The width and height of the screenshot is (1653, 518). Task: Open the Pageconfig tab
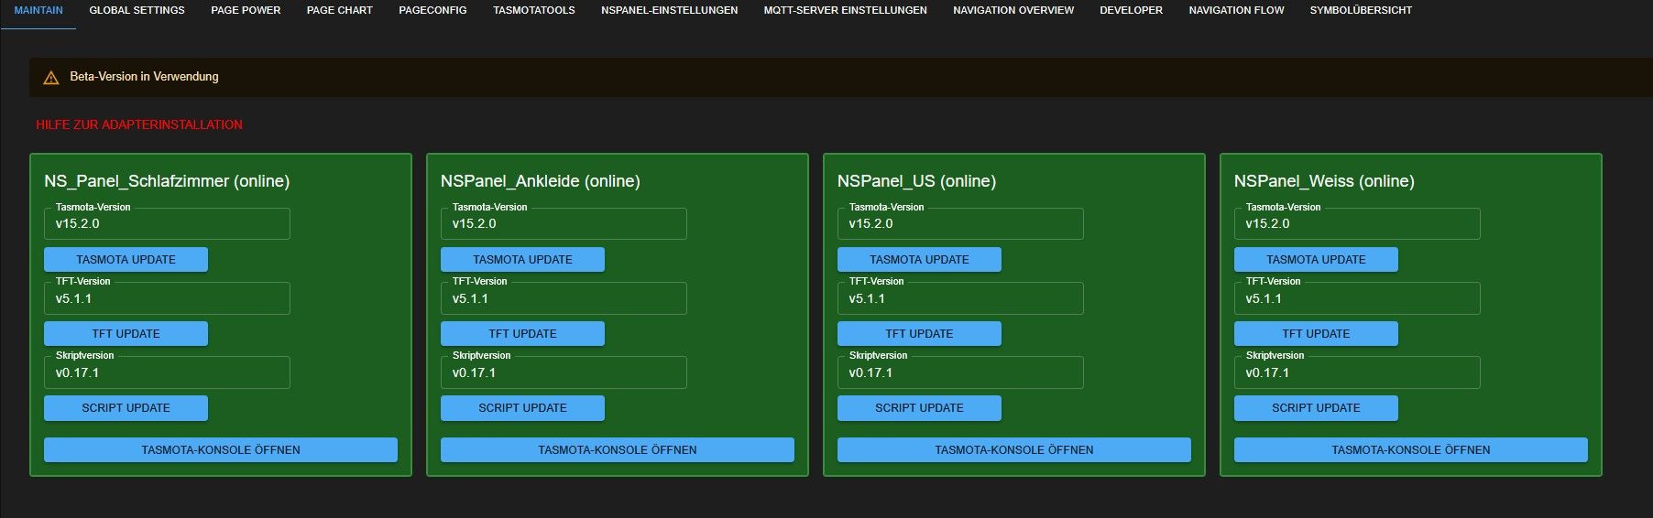pyautogui.click(x=432, y=10)
